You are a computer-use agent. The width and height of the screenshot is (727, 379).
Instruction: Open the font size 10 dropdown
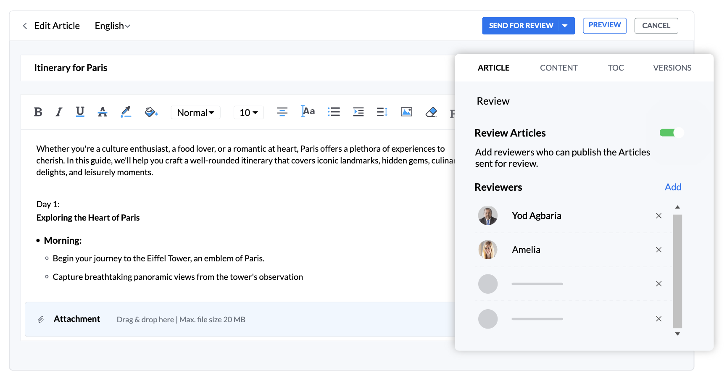click(x=248, y=112)
